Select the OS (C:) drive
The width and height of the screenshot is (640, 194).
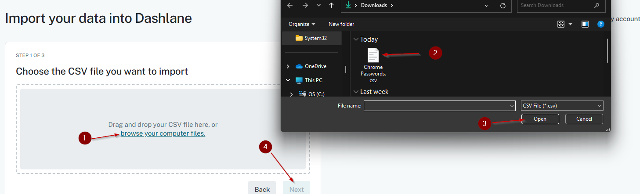311,94
